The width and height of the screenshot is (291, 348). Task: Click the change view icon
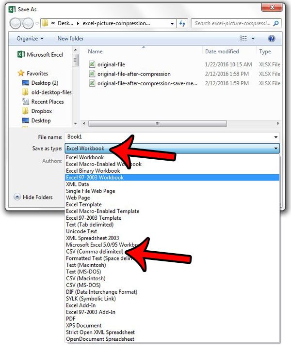coord(243,39)
